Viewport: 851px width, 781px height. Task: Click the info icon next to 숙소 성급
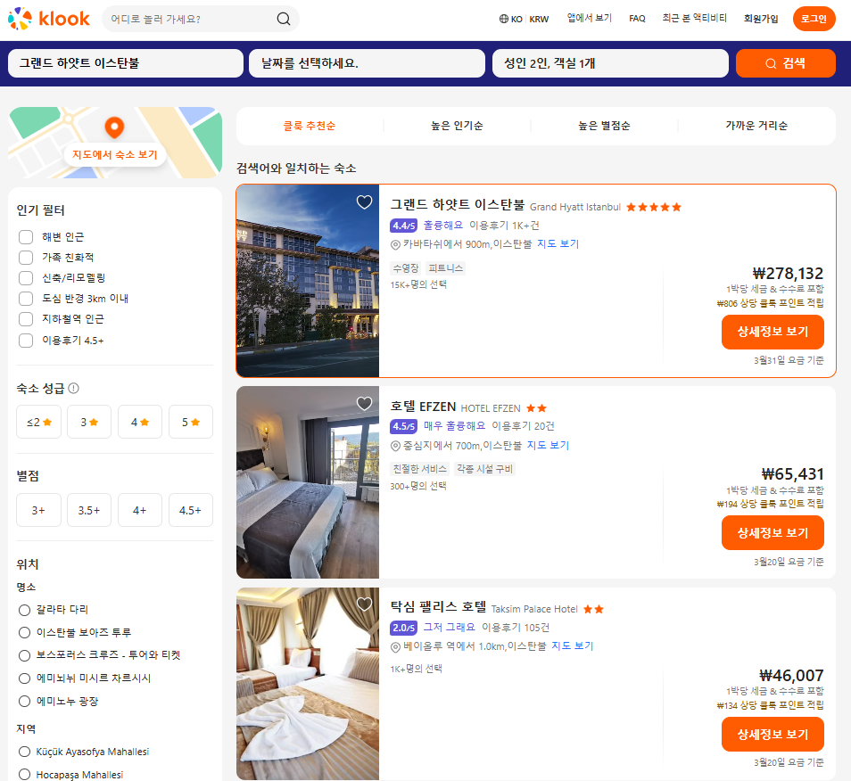click(74, 389)
